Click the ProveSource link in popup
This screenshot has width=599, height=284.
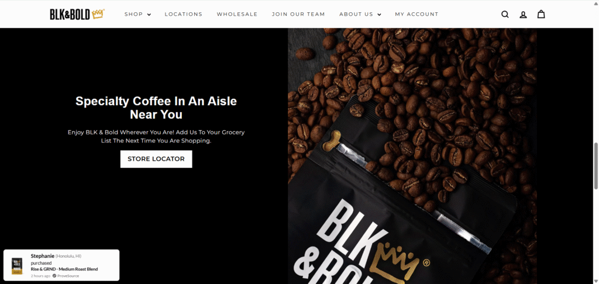tap(68, 276)
